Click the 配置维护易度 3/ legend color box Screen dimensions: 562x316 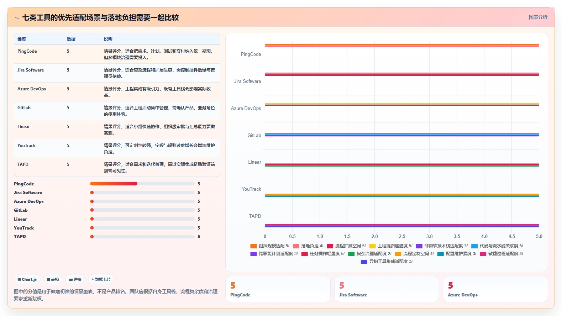tap(441, 254)
